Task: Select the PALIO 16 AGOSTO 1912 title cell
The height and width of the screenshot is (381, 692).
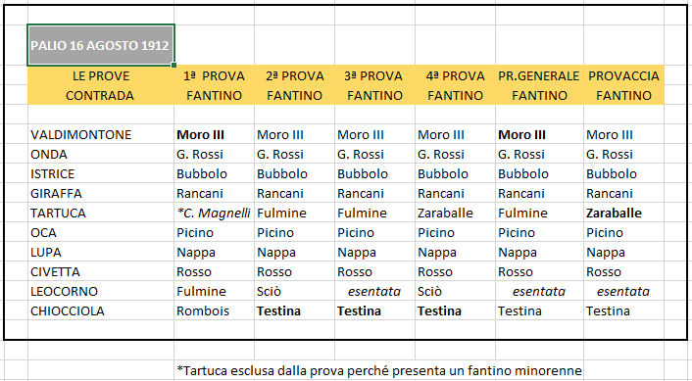Action: [x=101, y=45]
